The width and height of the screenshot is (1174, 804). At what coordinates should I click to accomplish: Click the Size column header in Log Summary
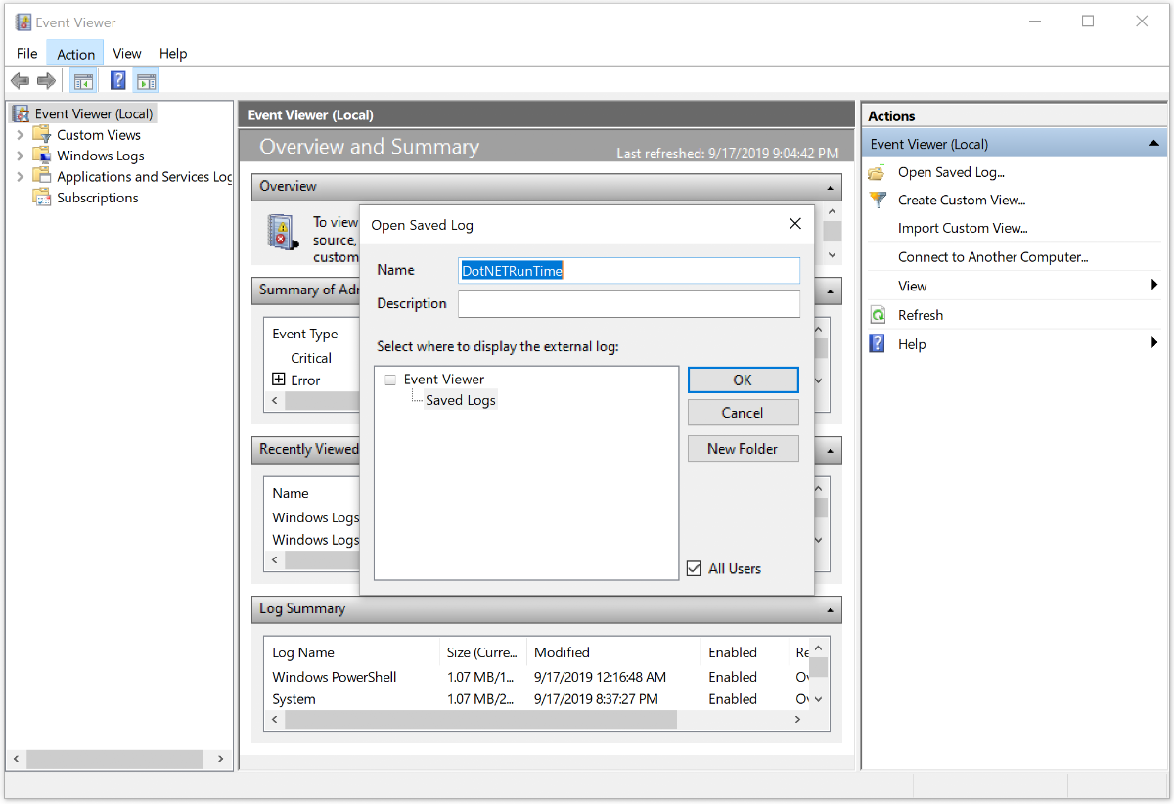coord(483,652)
